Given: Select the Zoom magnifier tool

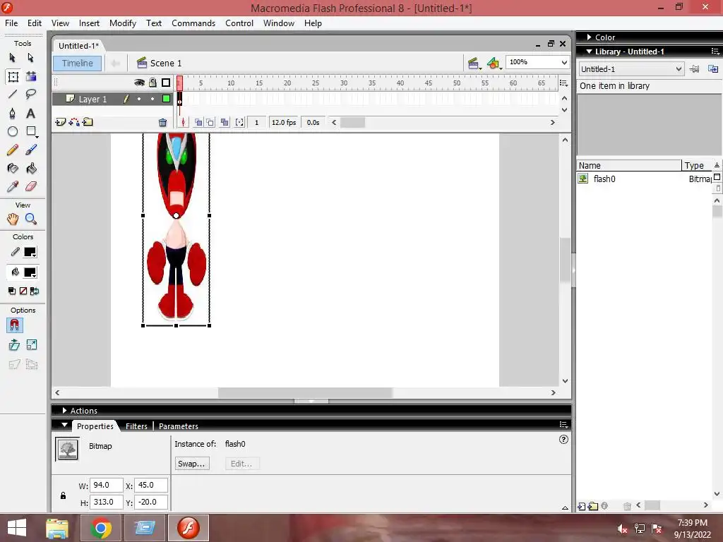Looking at the screenshot, I should coord(31,219).
